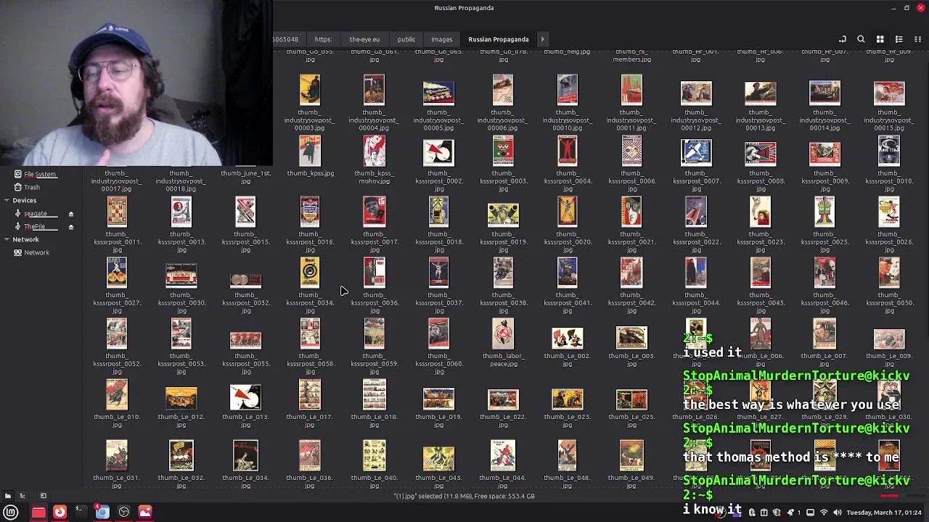Switch to icon grid view
Image resolution: width=929 pixels, height=522 pixels.
pos(880,39)
